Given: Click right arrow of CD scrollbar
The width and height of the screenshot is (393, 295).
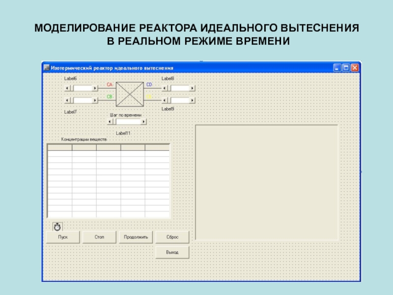Looking at the screenshot, I should tap(192, 88).
